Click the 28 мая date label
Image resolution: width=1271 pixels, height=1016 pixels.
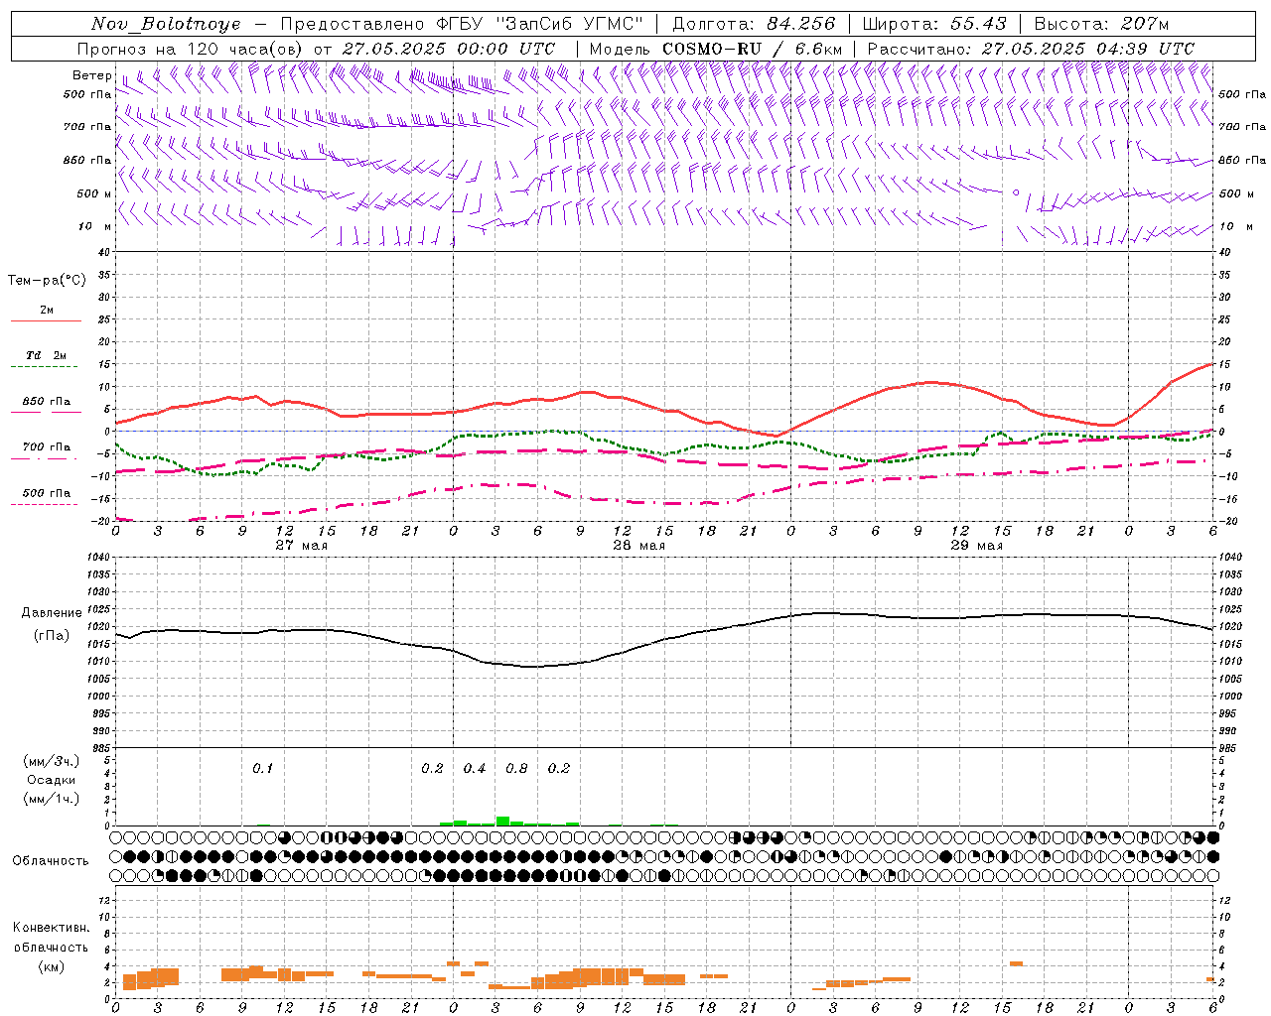[x=639, y=546]
